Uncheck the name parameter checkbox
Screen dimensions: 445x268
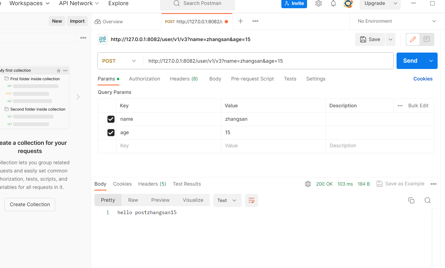111,119
